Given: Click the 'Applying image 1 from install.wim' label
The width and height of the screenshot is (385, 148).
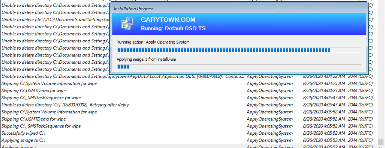Looking at the screenshot, I should [146, 59].
